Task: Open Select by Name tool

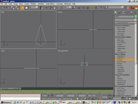Action: (41, 8)
